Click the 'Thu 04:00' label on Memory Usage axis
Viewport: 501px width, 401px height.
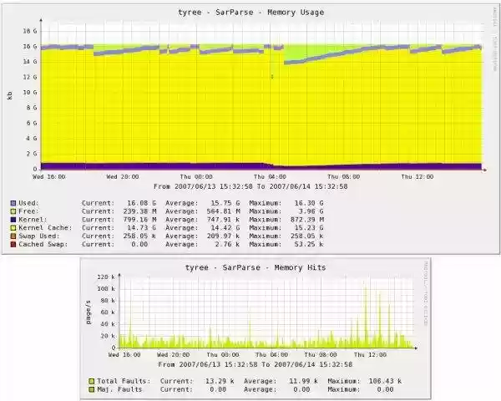click(x=270, y=177)
